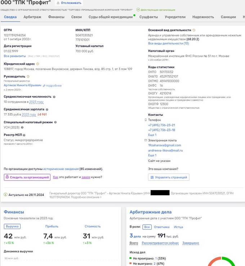Click phone number +7 (495) 736-23-18
The width and height of the screenshot is (245, 266).
(x=161, y=130)
